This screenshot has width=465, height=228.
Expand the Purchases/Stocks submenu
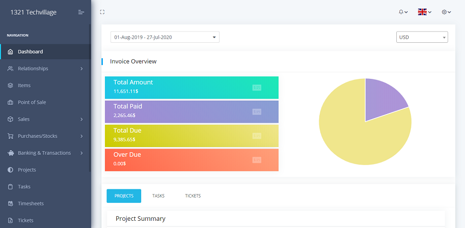coord(82,136)
